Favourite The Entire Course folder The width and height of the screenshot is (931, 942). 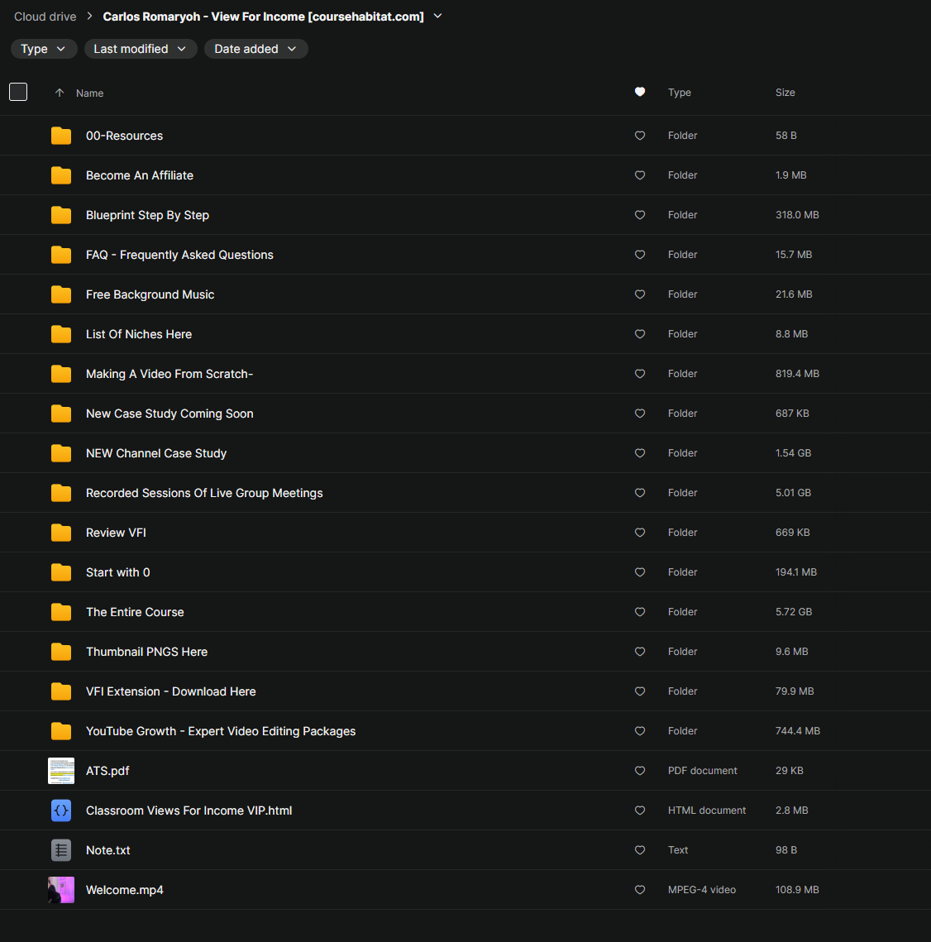point(640,612)
